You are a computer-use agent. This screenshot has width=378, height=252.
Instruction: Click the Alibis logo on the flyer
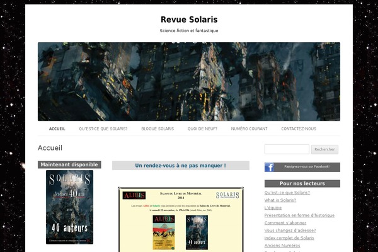[134, 195]
